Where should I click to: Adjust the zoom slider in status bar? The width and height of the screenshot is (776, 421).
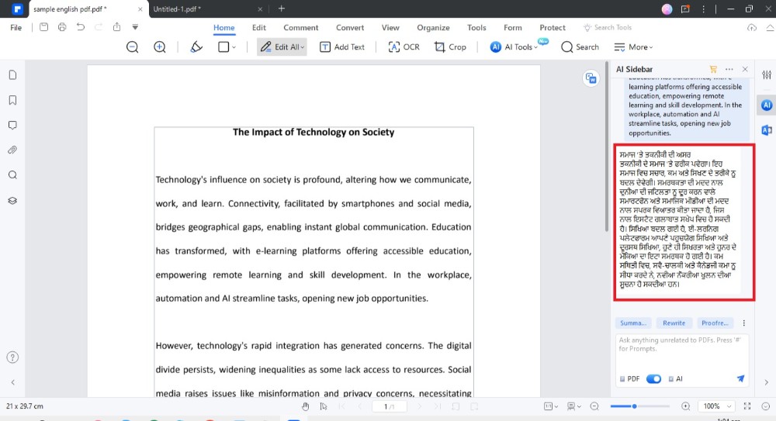pos(635,406)
